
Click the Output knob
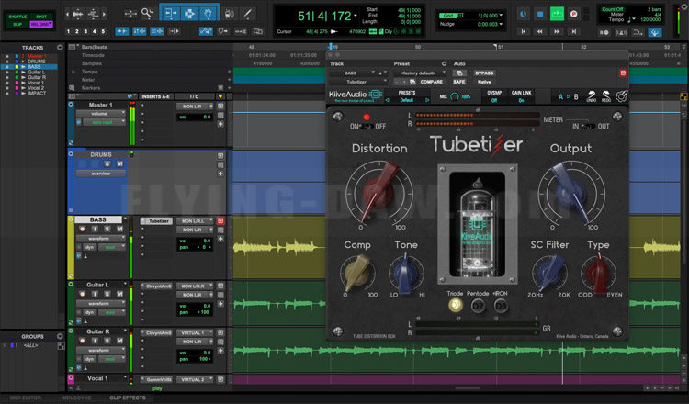pyautogui.click(x=570, y=192)
